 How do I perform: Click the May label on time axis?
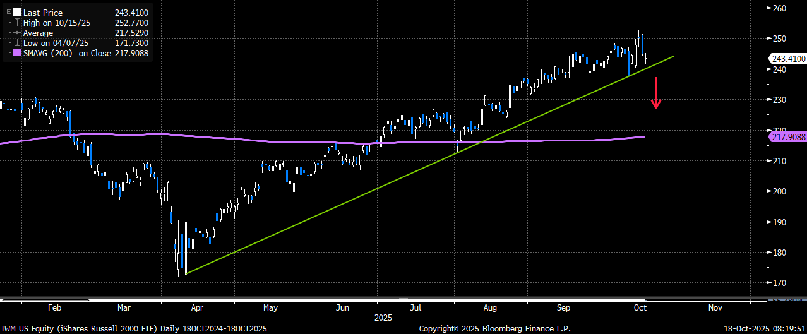tap(271, 307)
